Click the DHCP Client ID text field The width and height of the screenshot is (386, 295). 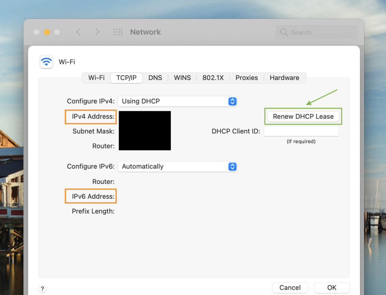[301, 131]
